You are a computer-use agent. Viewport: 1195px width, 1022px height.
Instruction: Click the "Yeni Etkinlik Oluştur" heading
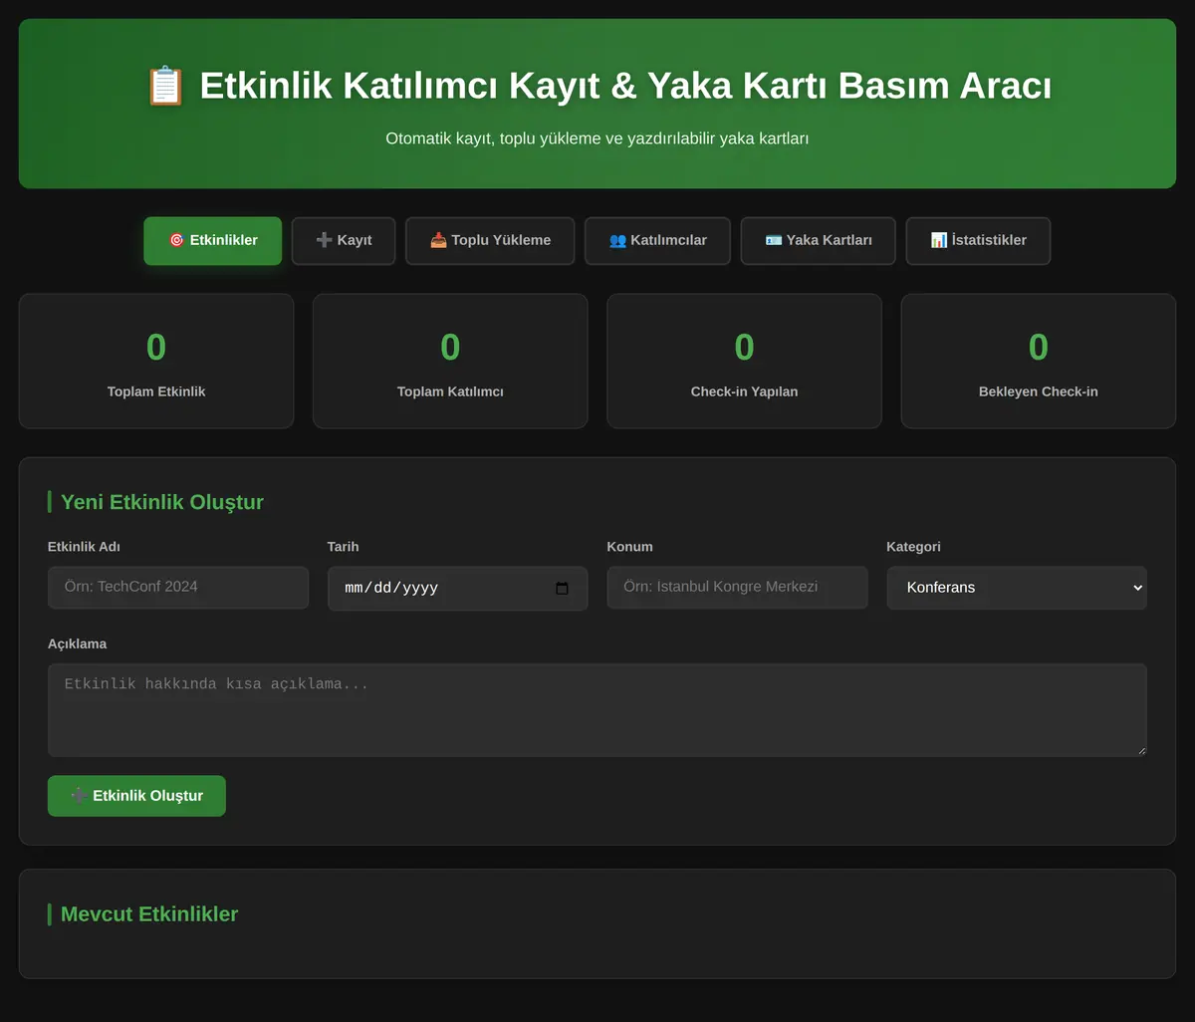[x=162, y=502]
